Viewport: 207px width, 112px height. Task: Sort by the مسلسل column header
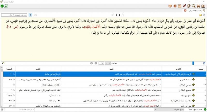click(x=201, y=69)
